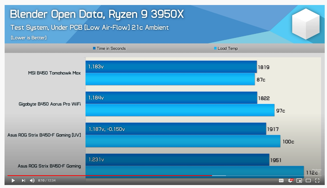Enable theater mode

tap(308, 180)
